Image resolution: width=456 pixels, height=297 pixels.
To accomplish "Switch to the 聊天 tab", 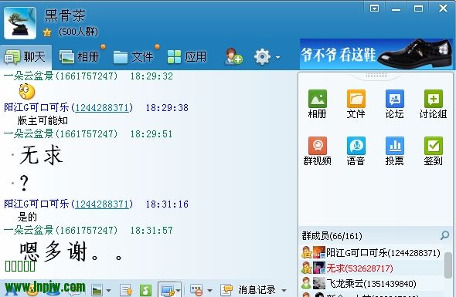I will [x=26, y=56].
